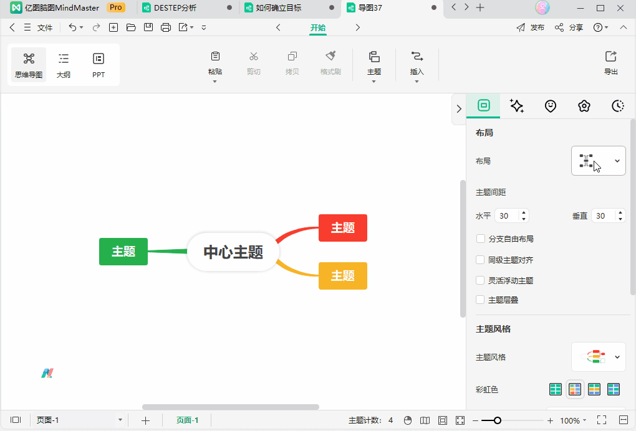Click the 发布 publish button
Image resolution: width=636 pixels, height=431 pixels.
530,27
